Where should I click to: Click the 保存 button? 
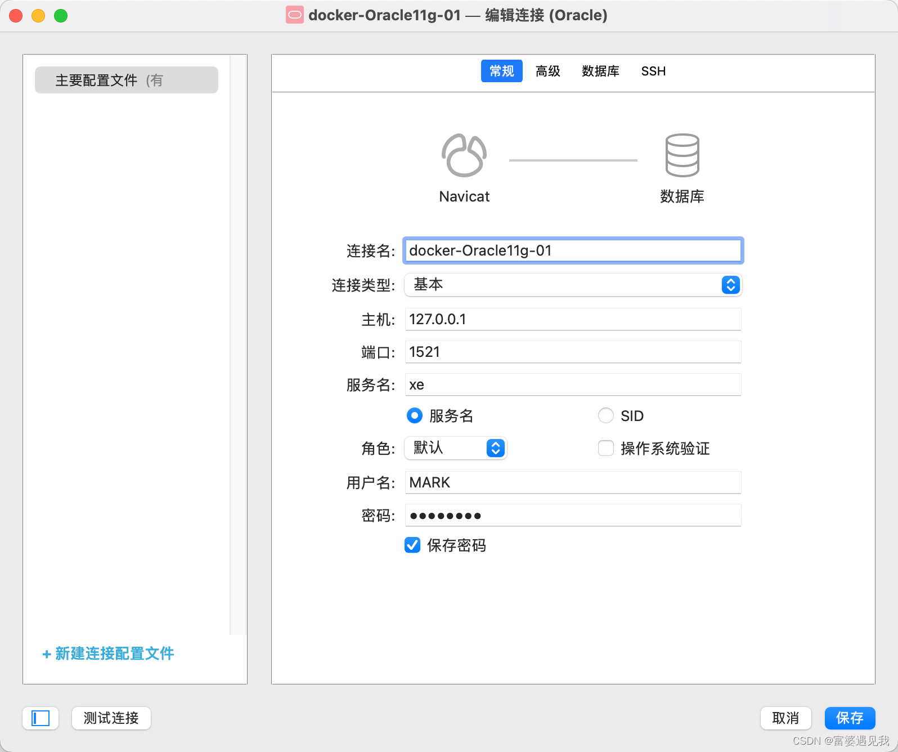pos(850,718)
